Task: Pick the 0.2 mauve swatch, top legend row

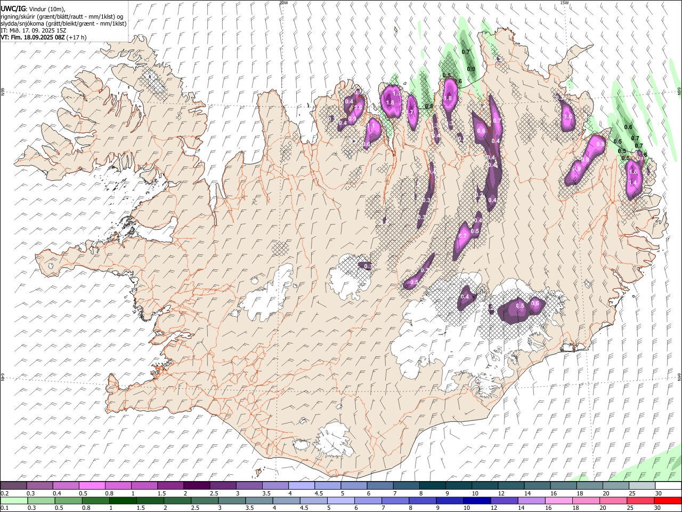Action: [13, 486]
